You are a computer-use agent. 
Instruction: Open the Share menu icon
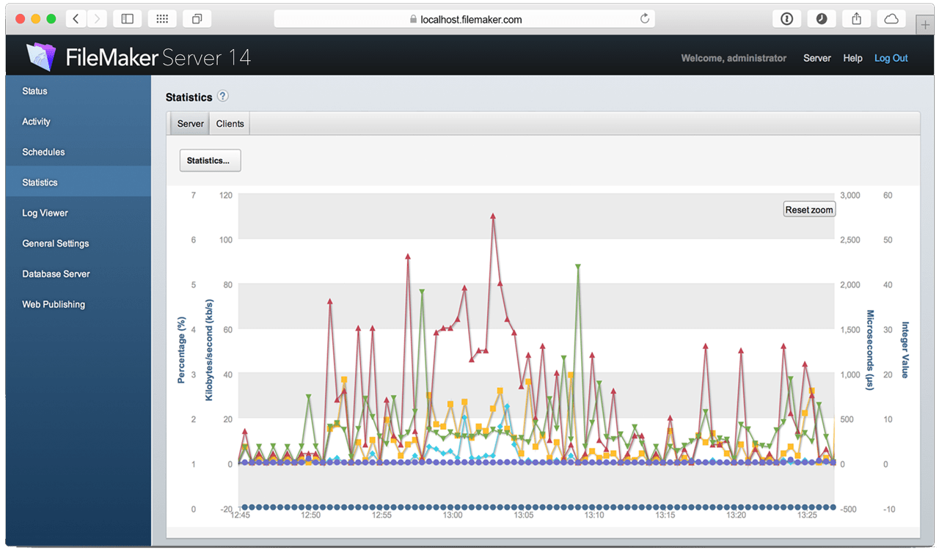click(856, 18)
